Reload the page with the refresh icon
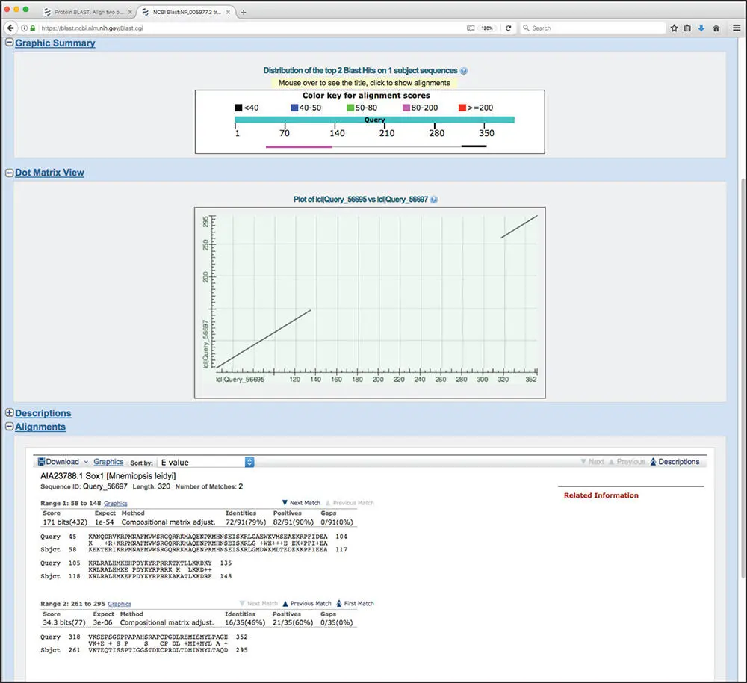Image resolution: width=747 pixels, height=683 pixels. (x=508, y=28)
